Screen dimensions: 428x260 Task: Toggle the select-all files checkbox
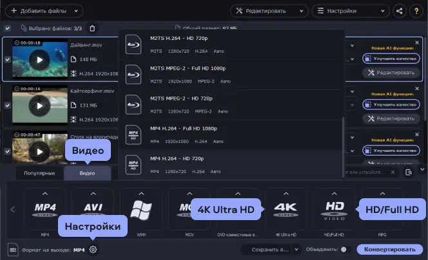(8, 28)
